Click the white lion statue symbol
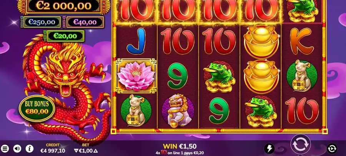346x156 pixels. (x=178, y=110)
